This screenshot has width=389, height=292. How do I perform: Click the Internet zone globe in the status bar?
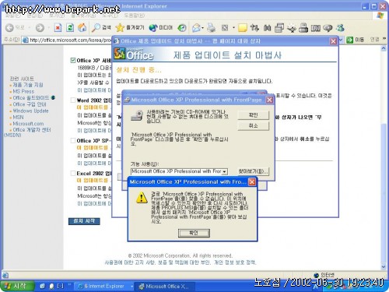click(x=316, y=275)
